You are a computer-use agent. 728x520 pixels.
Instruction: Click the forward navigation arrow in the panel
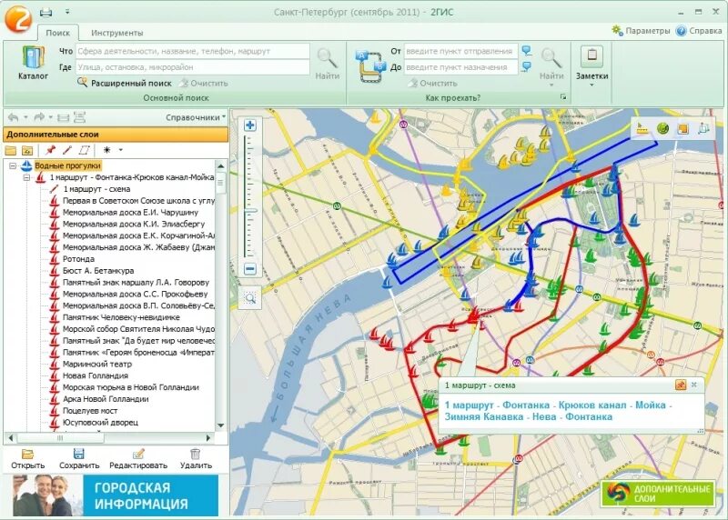pos(39,117)
